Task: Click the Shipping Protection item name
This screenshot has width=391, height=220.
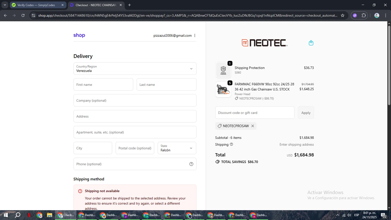Action: tap(249, 68)
